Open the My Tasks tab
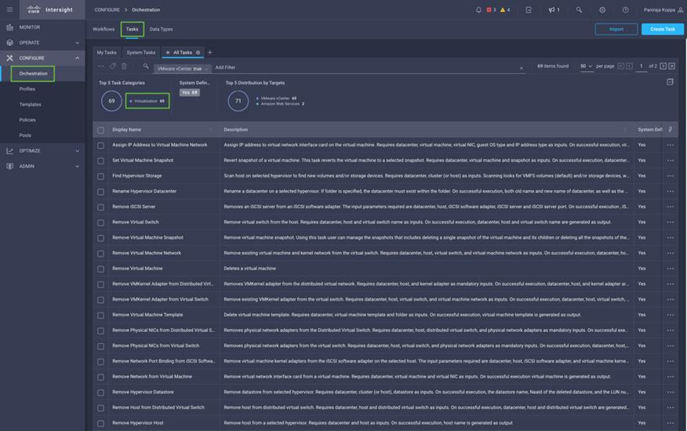The width and height of the screenshot is (687, 431). point(107,53)
